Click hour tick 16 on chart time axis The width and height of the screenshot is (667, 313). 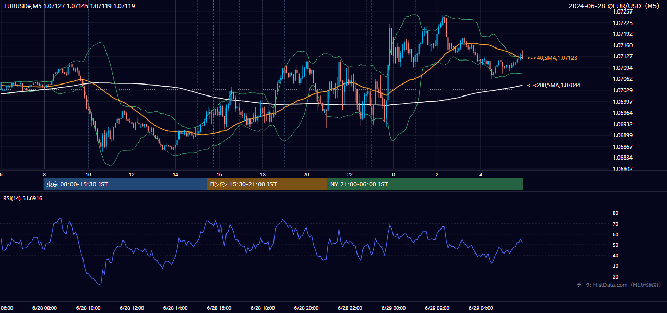[219, 174]
